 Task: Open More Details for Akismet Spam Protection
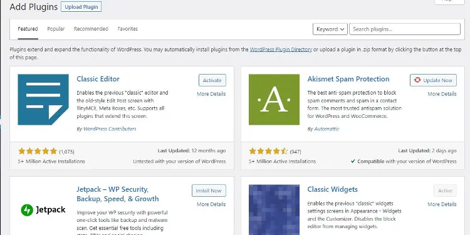442,94
